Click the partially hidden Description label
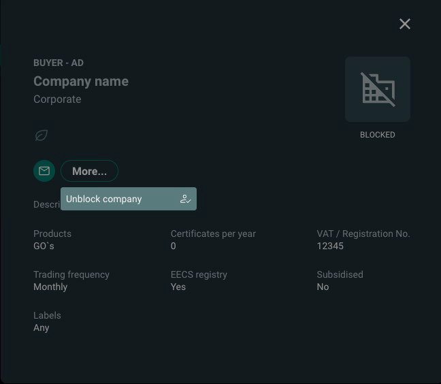441x384 pixels. pos(47,204)
